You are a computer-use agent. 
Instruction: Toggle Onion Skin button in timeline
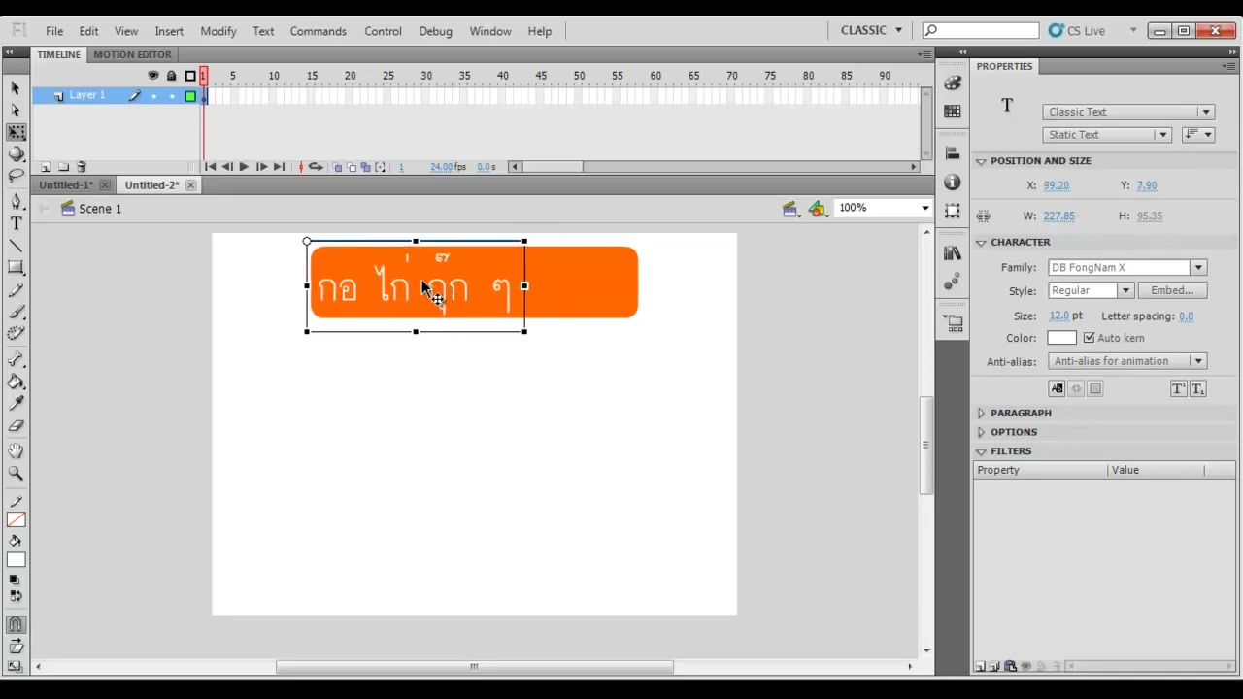point(337,167)
